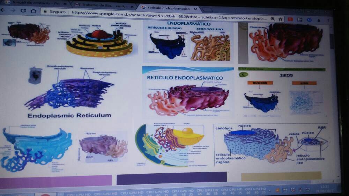
Task: Click the dark purple related-search block
Action: [x=172, y=179]
